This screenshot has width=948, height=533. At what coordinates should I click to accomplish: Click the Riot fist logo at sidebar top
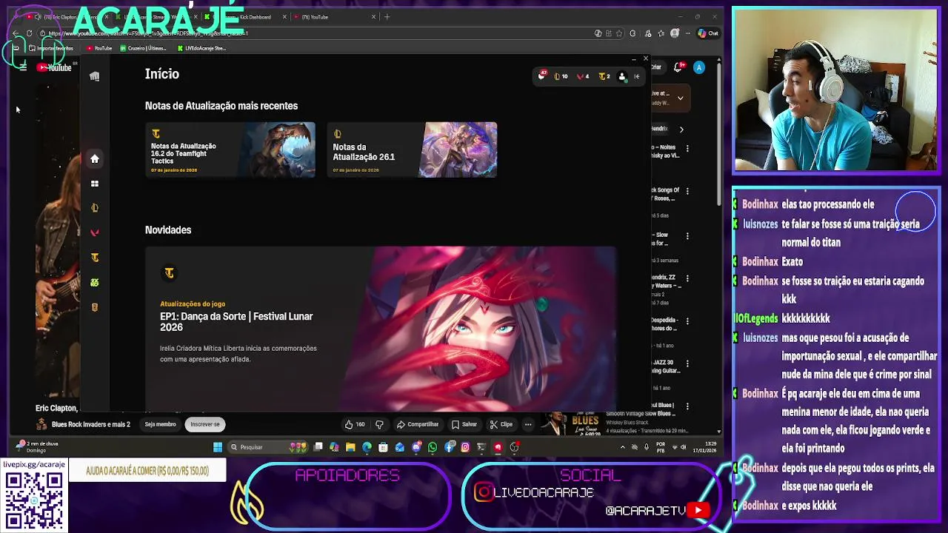point(95,76)
